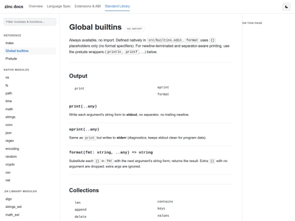Image resolution: width=295 pixels, height=221 pixels.
Task: Open the Overview tab
Action: tap(36, 6)
